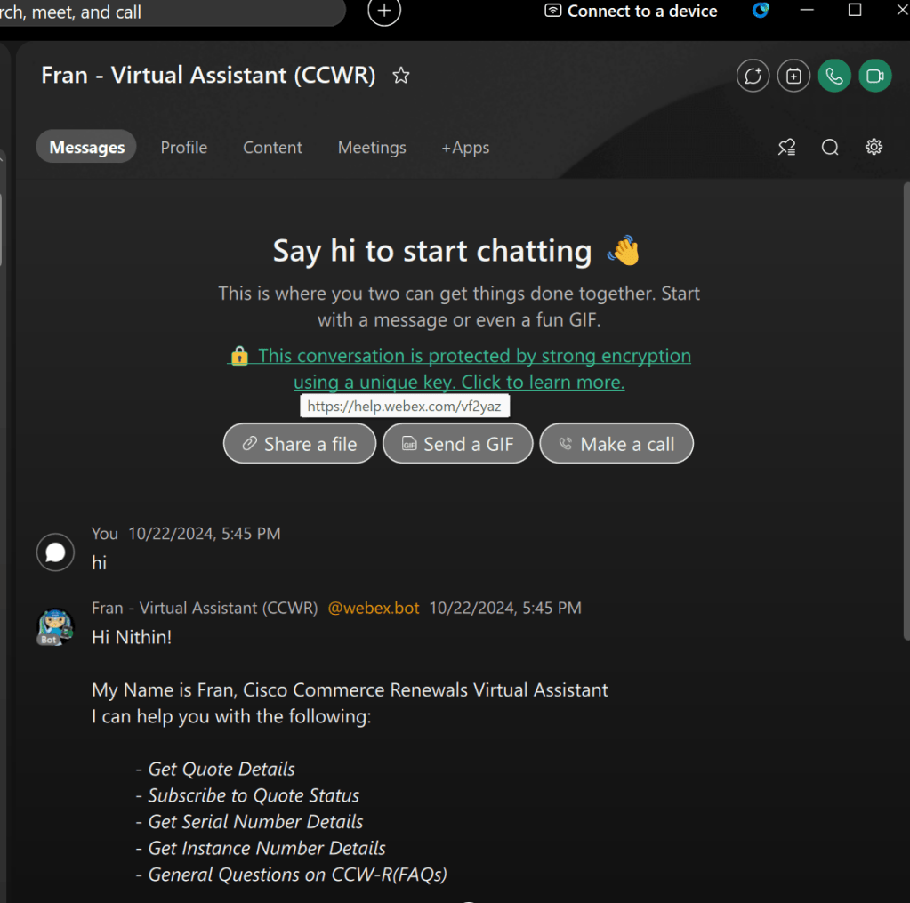Attach a file using Share a file

(x=299, y=443)
